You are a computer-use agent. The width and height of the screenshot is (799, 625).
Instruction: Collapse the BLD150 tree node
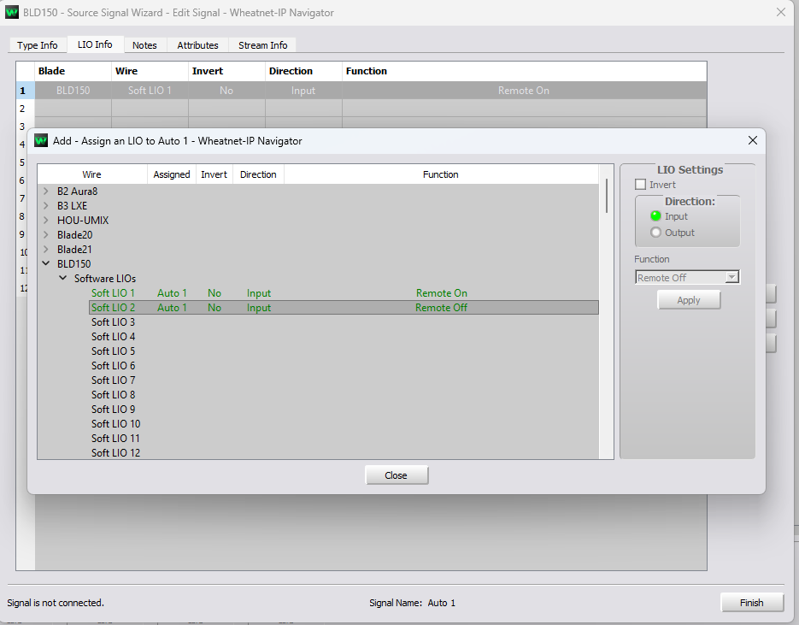(x=46, y=263)
